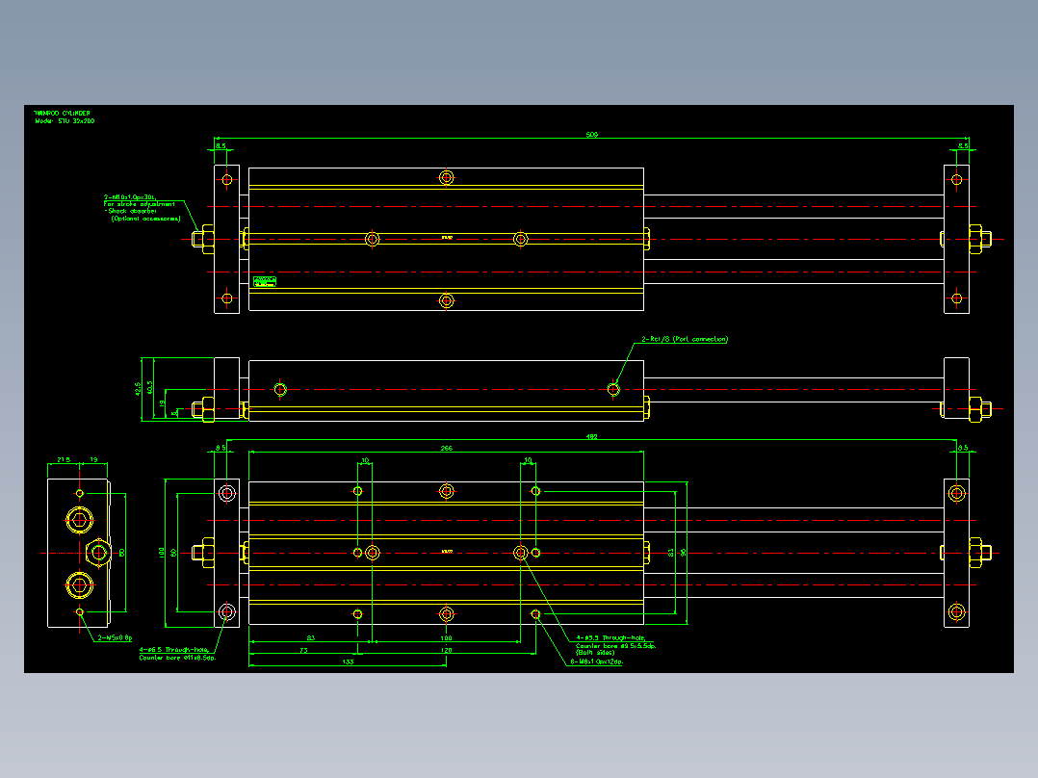Select the "2-M5x0.8p" thread callout
This screenshot has height=778, width=1038.
click(115, 638)
